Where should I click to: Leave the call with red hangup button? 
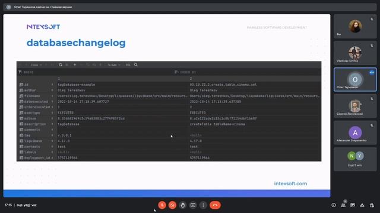[x=215, y=205]
